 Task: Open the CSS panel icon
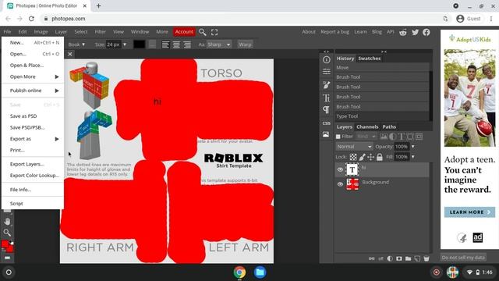pyautogui.click(x=326, y=123)
